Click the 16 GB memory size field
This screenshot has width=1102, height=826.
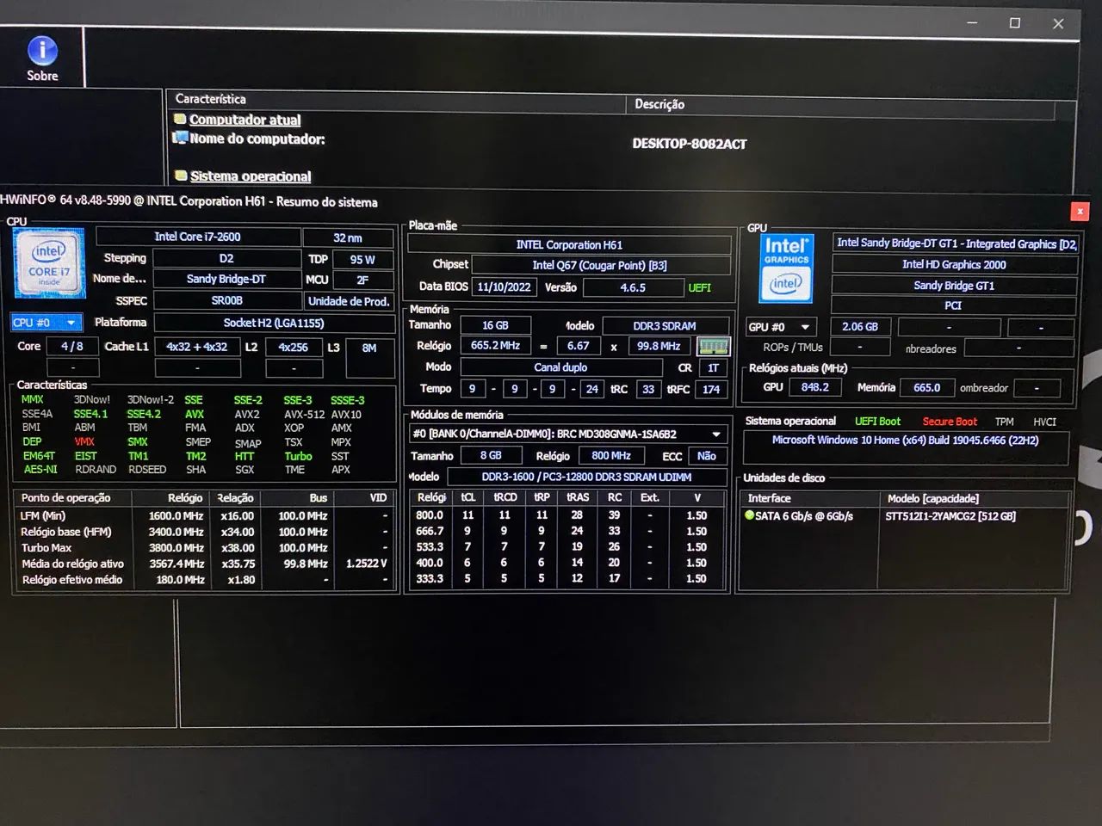495,326
